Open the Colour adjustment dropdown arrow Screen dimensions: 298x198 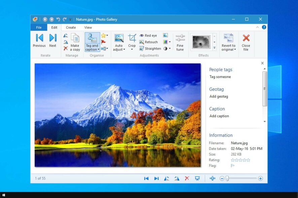[170, 42]
